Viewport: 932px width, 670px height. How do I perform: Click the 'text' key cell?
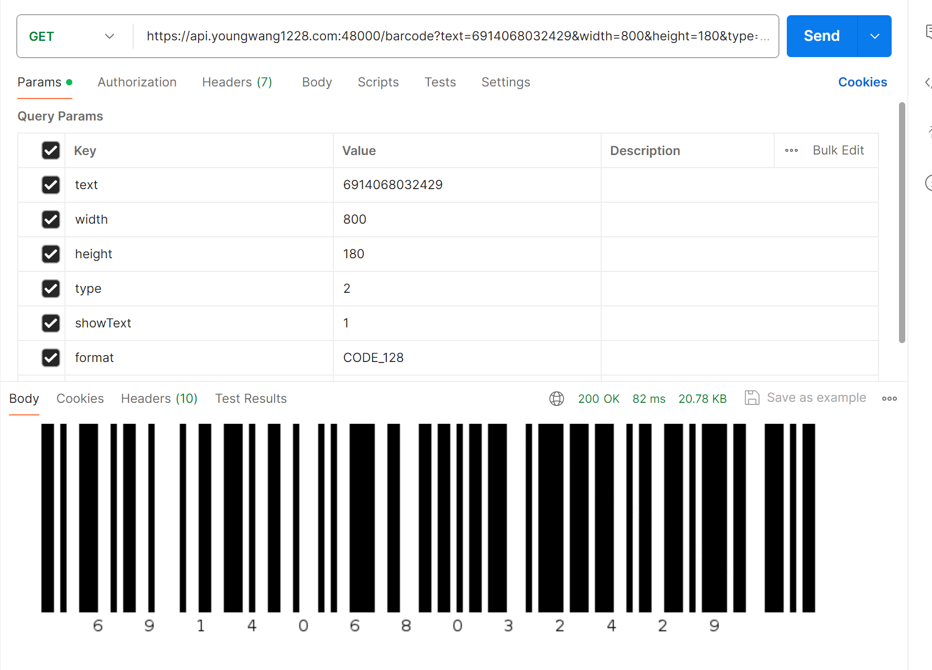coord(199,185)
